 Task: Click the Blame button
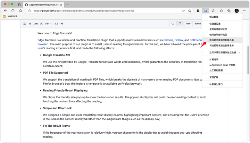[198, 24]
